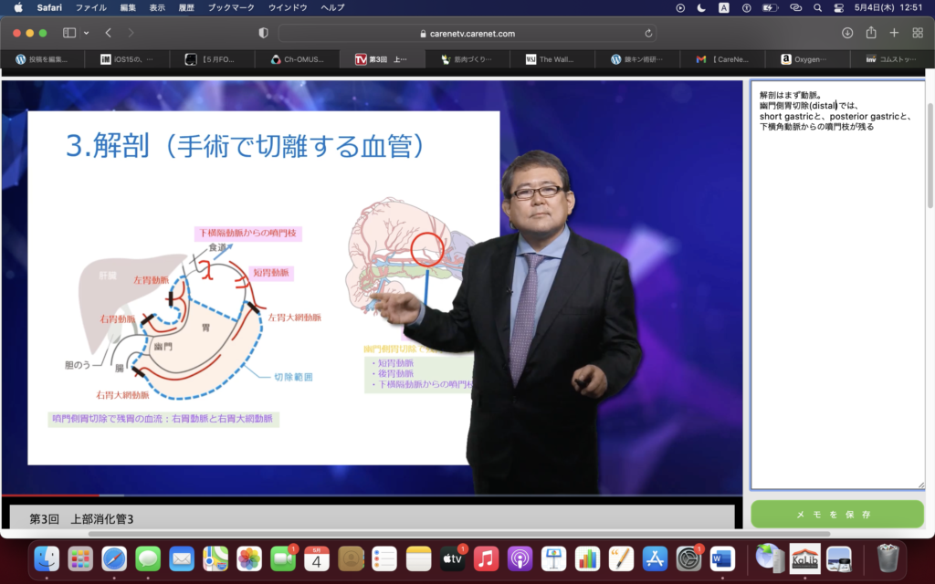Click the video progress bar
Viewport: 935px width, 584px height.
click(365, 495)
